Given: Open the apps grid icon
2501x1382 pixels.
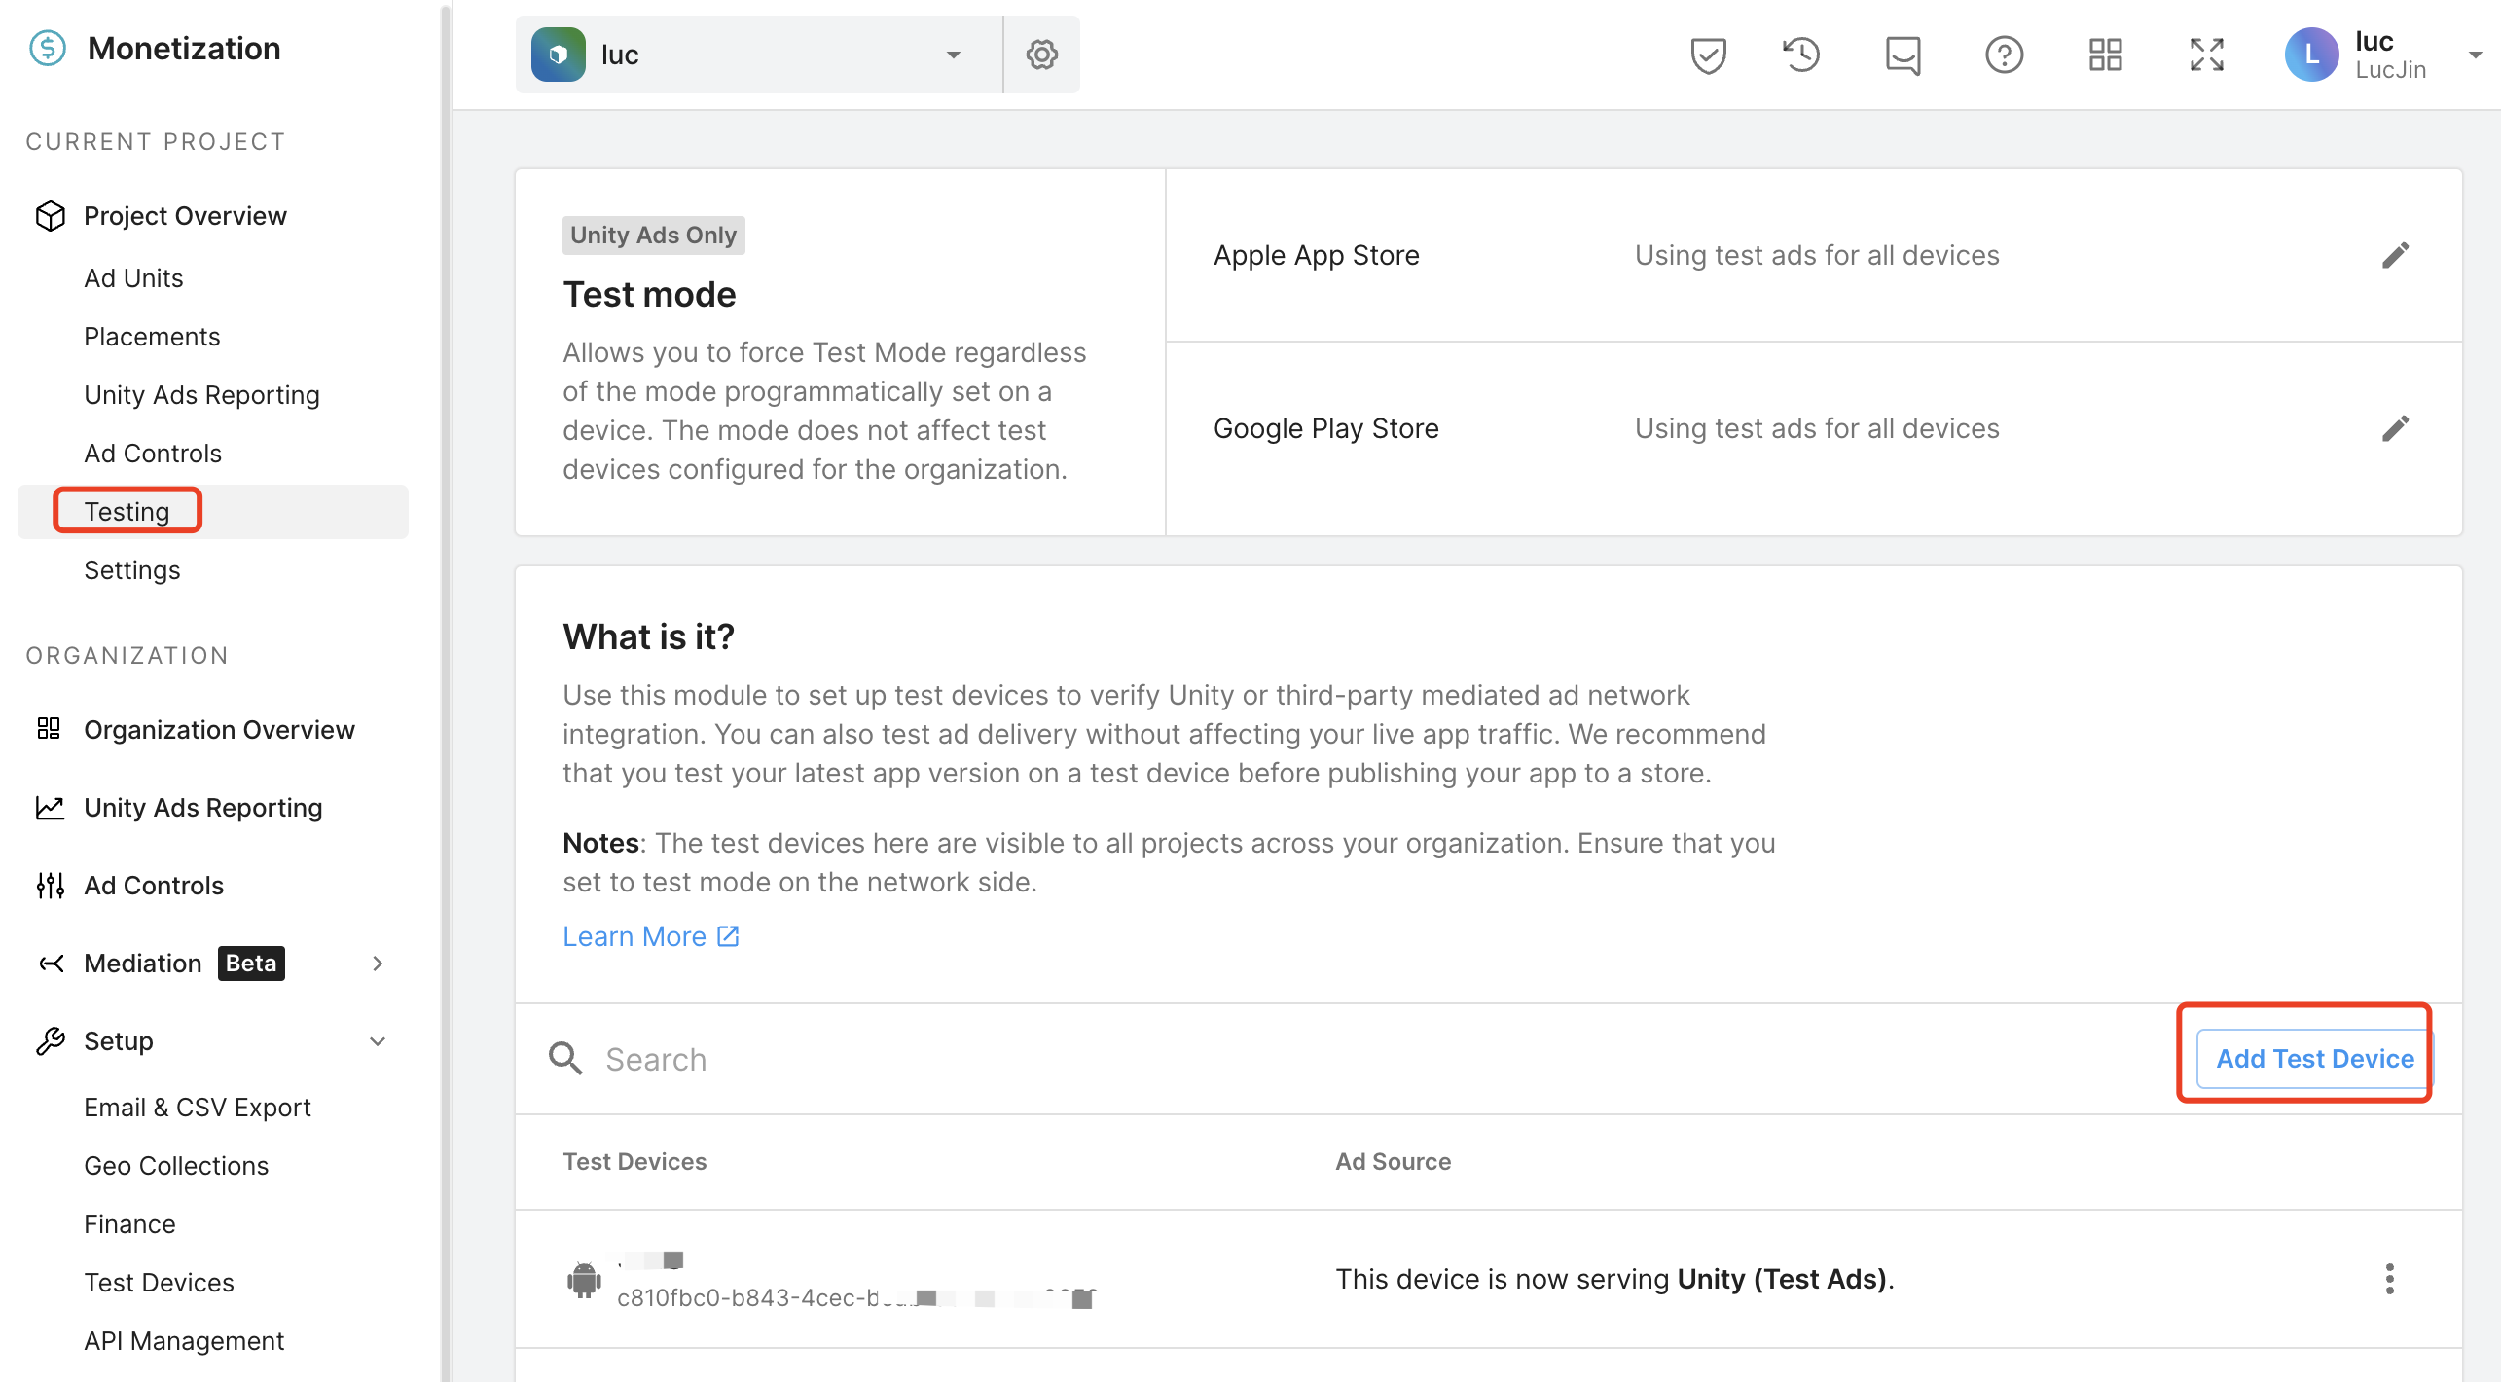Looking at the screenshot, I should tap(2105, 55).
